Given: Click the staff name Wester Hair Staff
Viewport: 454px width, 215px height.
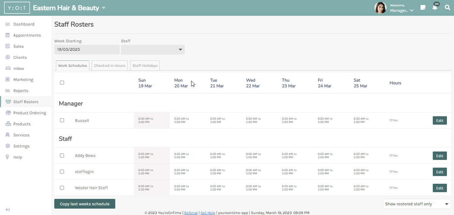Looking at the screenshot, I should (x=91, y=188).
